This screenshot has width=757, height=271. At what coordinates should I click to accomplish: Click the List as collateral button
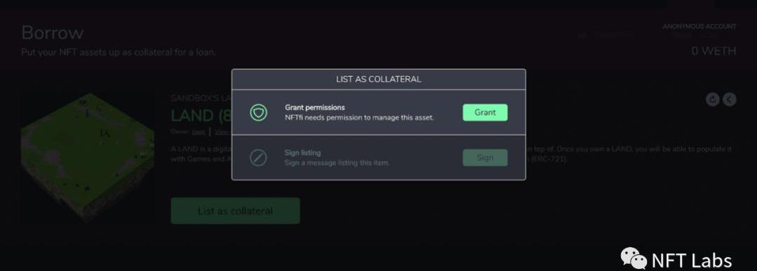[x=235, y=211]
